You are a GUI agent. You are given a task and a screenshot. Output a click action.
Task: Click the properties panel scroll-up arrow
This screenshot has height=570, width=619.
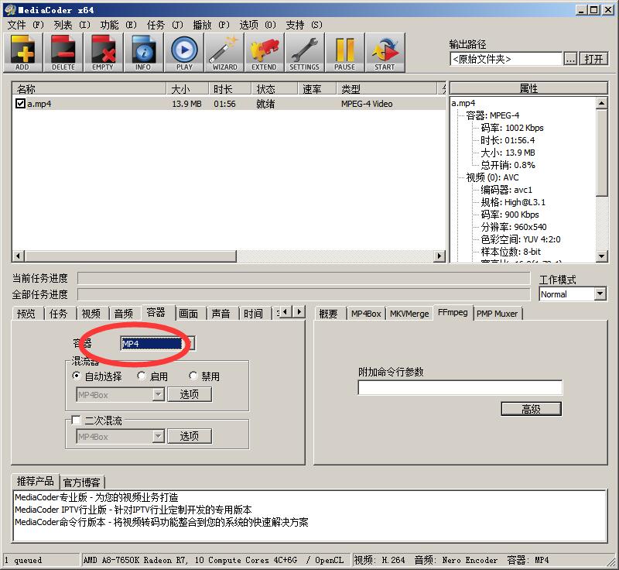click(601, 104)
